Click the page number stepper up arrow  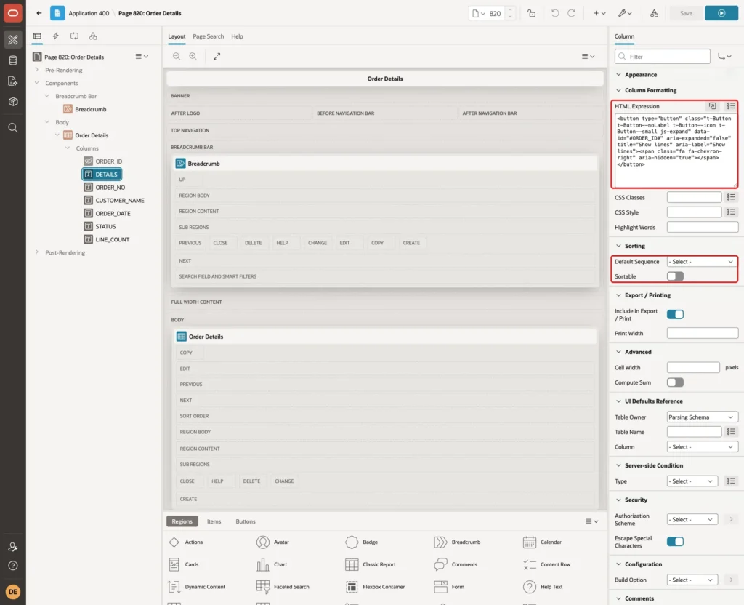pos(510,10)
